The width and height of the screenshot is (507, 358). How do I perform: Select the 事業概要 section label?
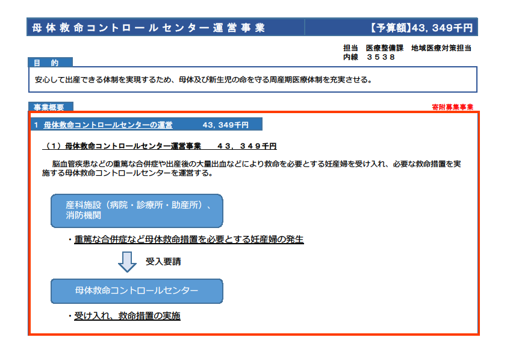point(51,106)
